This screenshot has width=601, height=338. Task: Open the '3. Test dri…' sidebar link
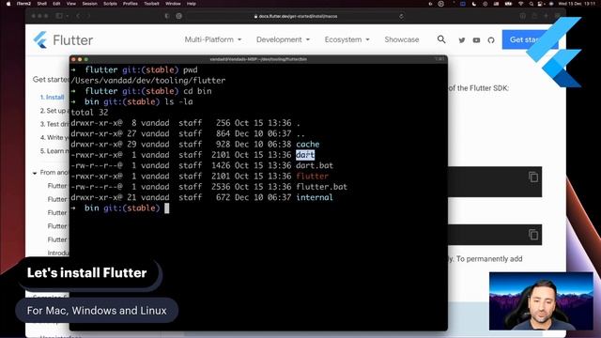tap(54, 124)
